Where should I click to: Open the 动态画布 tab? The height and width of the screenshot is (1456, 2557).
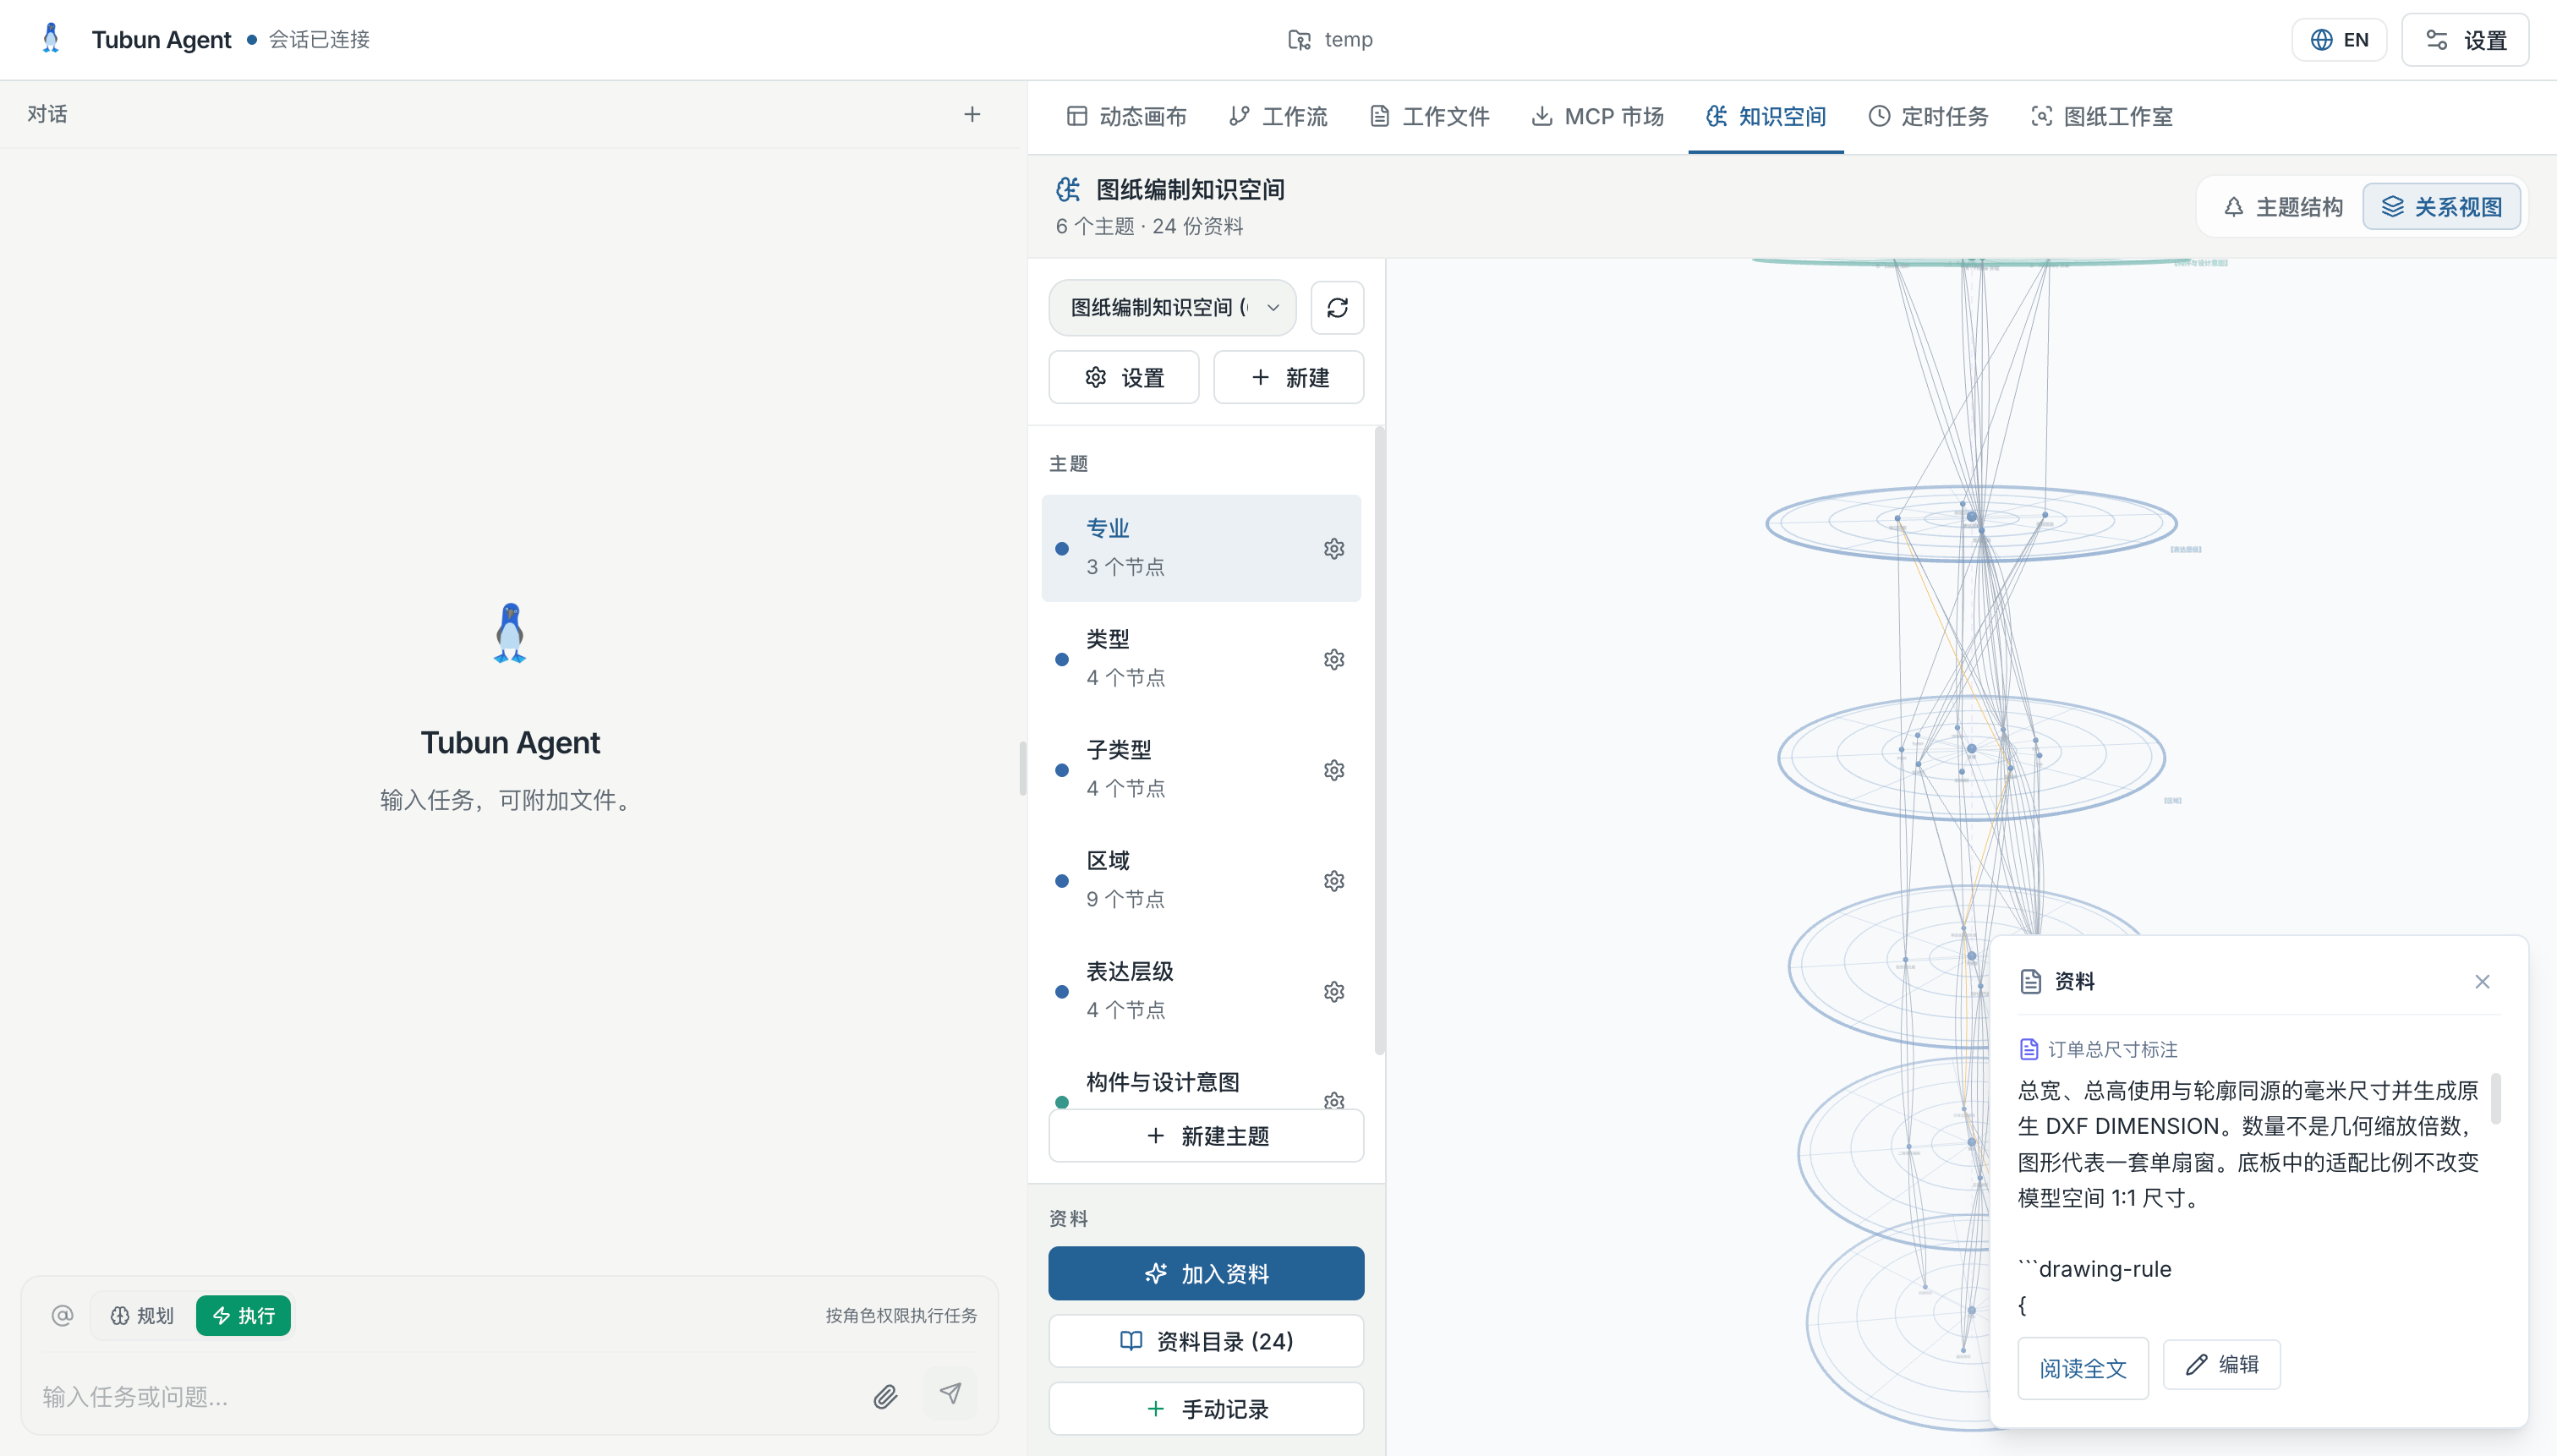tap(1126, 116)
